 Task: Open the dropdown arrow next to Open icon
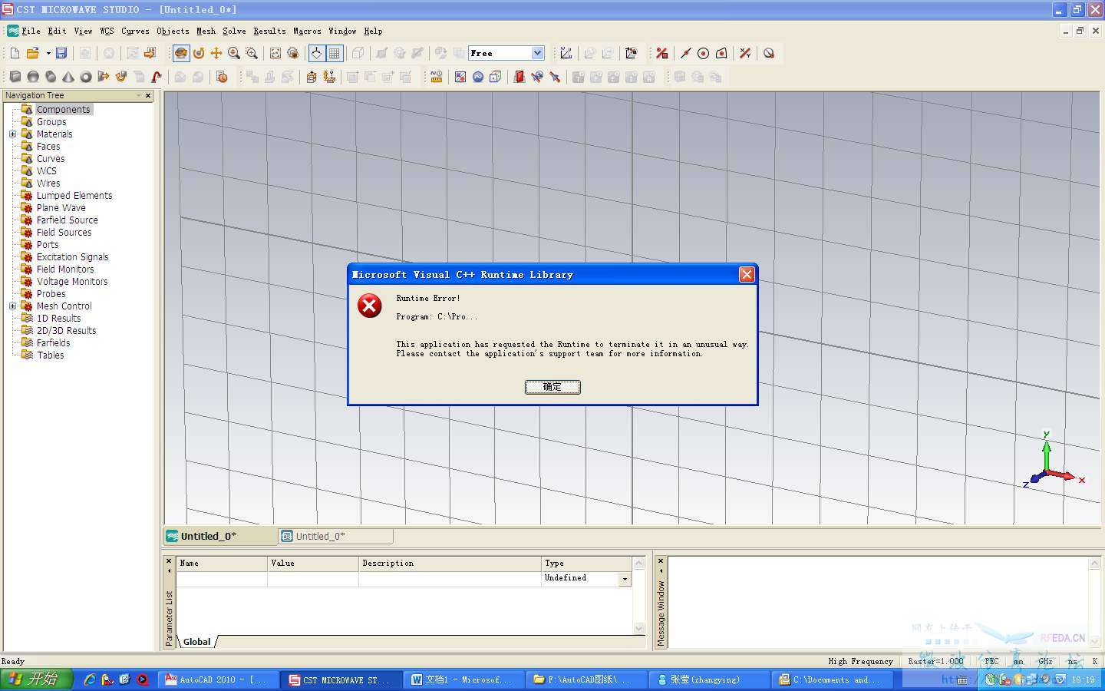pos(48,53)
